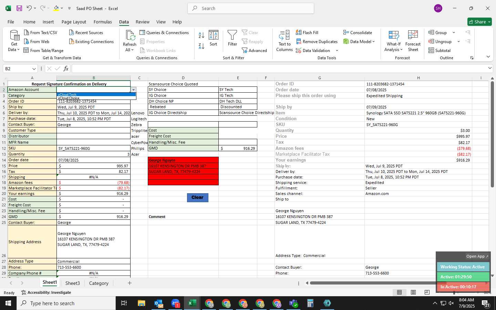Select vCloud Choice from dropdown list

click(96, 98)
